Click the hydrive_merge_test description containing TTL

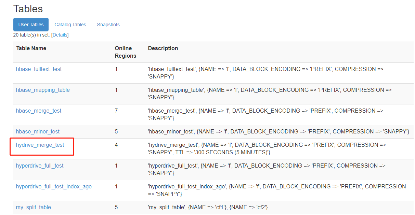tap(267, 148)
